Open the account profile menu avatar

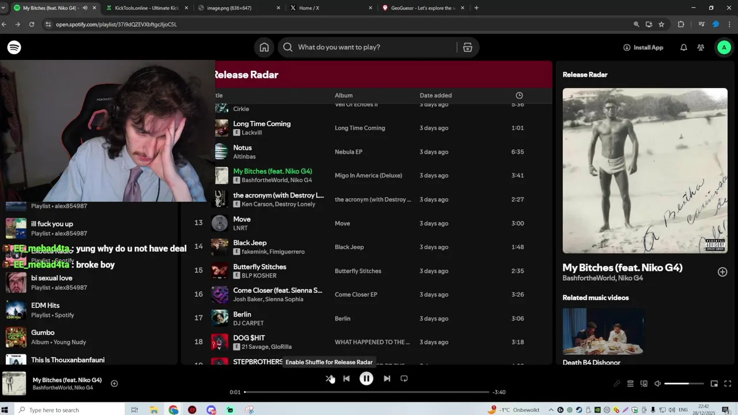tap(724, 47)
